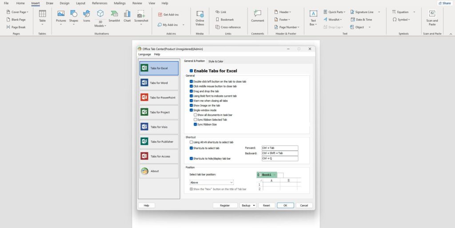Check Show all documents in task bar
This screenshot has height=228, width=455.
195,115
